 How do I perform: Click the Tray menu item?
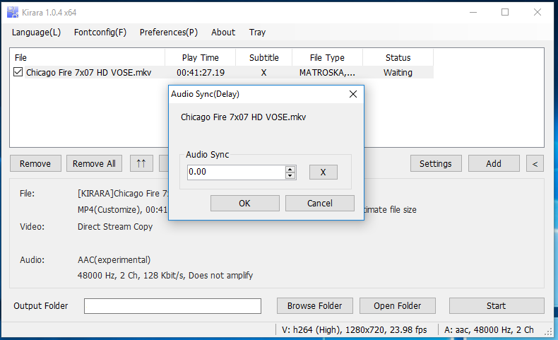tap(257, 32)
